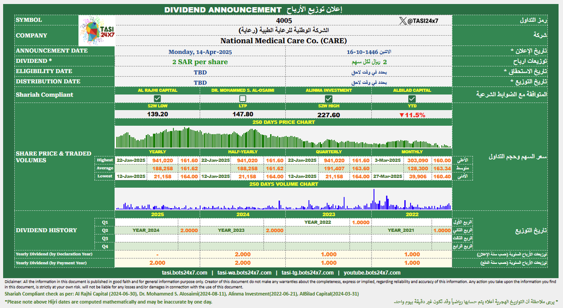The image size is (563, 308).
Task: Select the monthly lowest date 27-Mar-2025
Action: pos(388,176)
